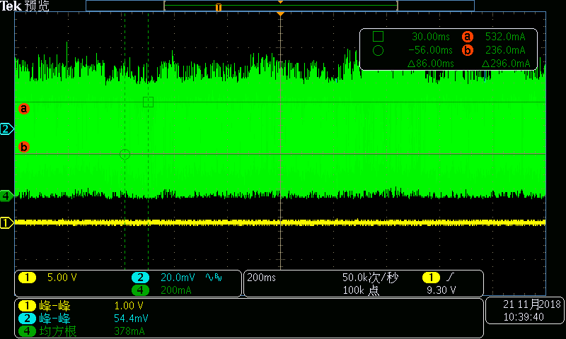Image resolution: width=566 pixels, height=339 pixels.
Task: Click the 200ms timebase readout
Action: pyautogui.click(x=261, y=278)
